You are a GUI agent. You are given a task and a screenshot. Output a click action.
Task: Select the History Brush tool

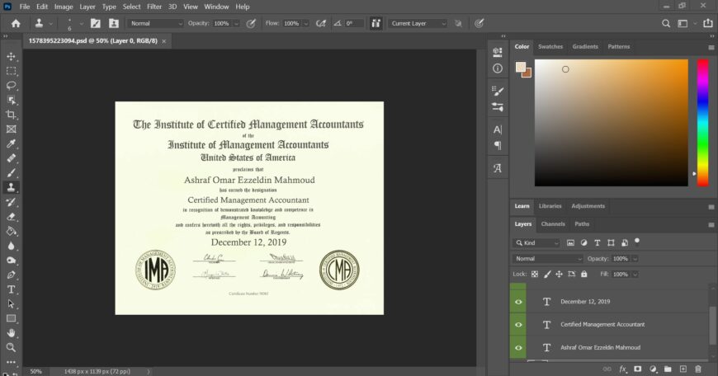(11, 202)
